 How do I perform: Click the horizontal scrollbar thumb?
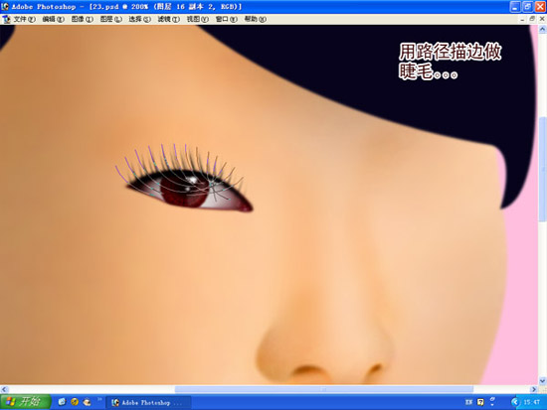[324, 389]
